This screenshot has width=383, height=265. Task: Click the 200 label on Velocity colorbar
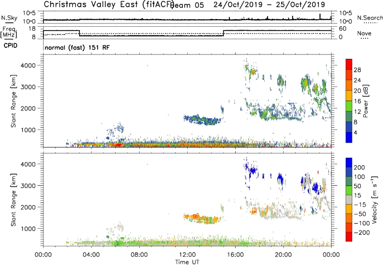pos(360,167)
